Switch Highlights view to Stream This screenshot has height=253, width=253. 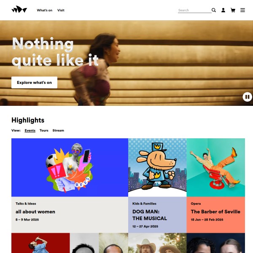[58, 130]
